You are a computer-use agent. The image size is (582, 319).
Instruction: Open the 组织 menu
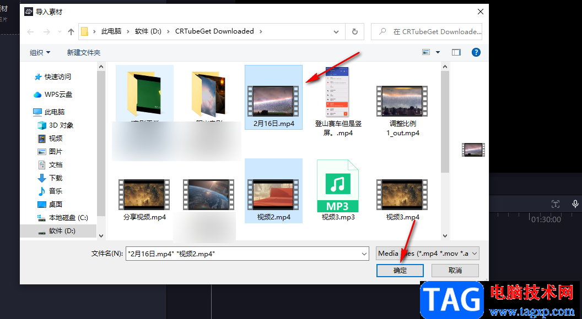click(x=40, y=53)
